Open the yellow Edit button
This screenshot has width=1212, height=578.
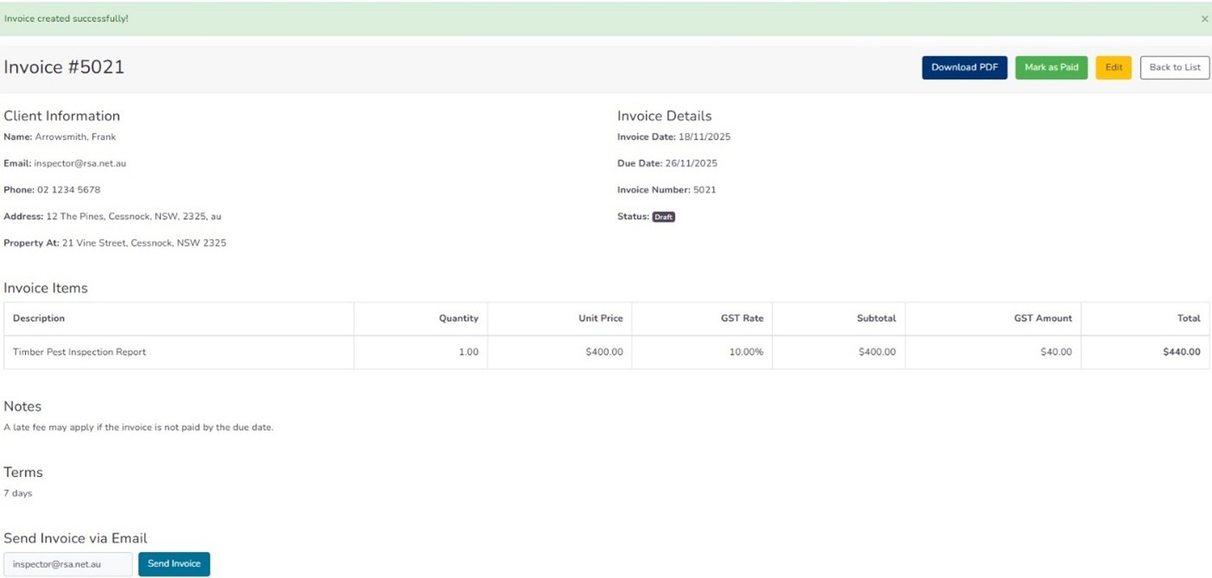[1113, 67]
